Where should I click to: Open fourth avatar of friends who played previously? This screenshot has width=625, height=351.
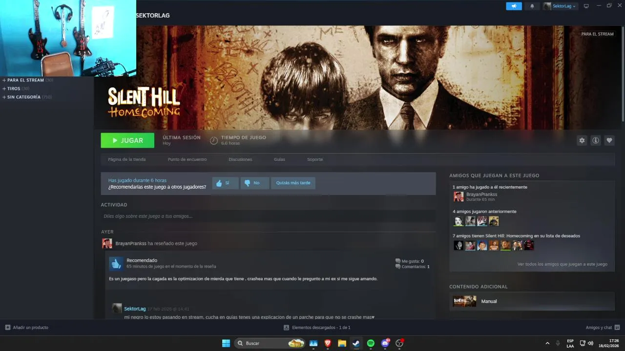494,221
